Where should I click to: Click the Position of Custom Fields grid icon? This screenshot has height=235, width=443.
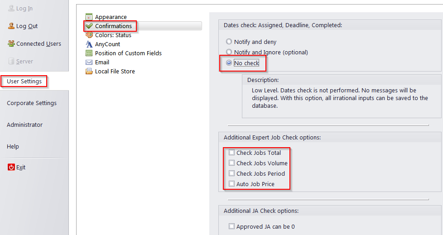pos(89,53)
